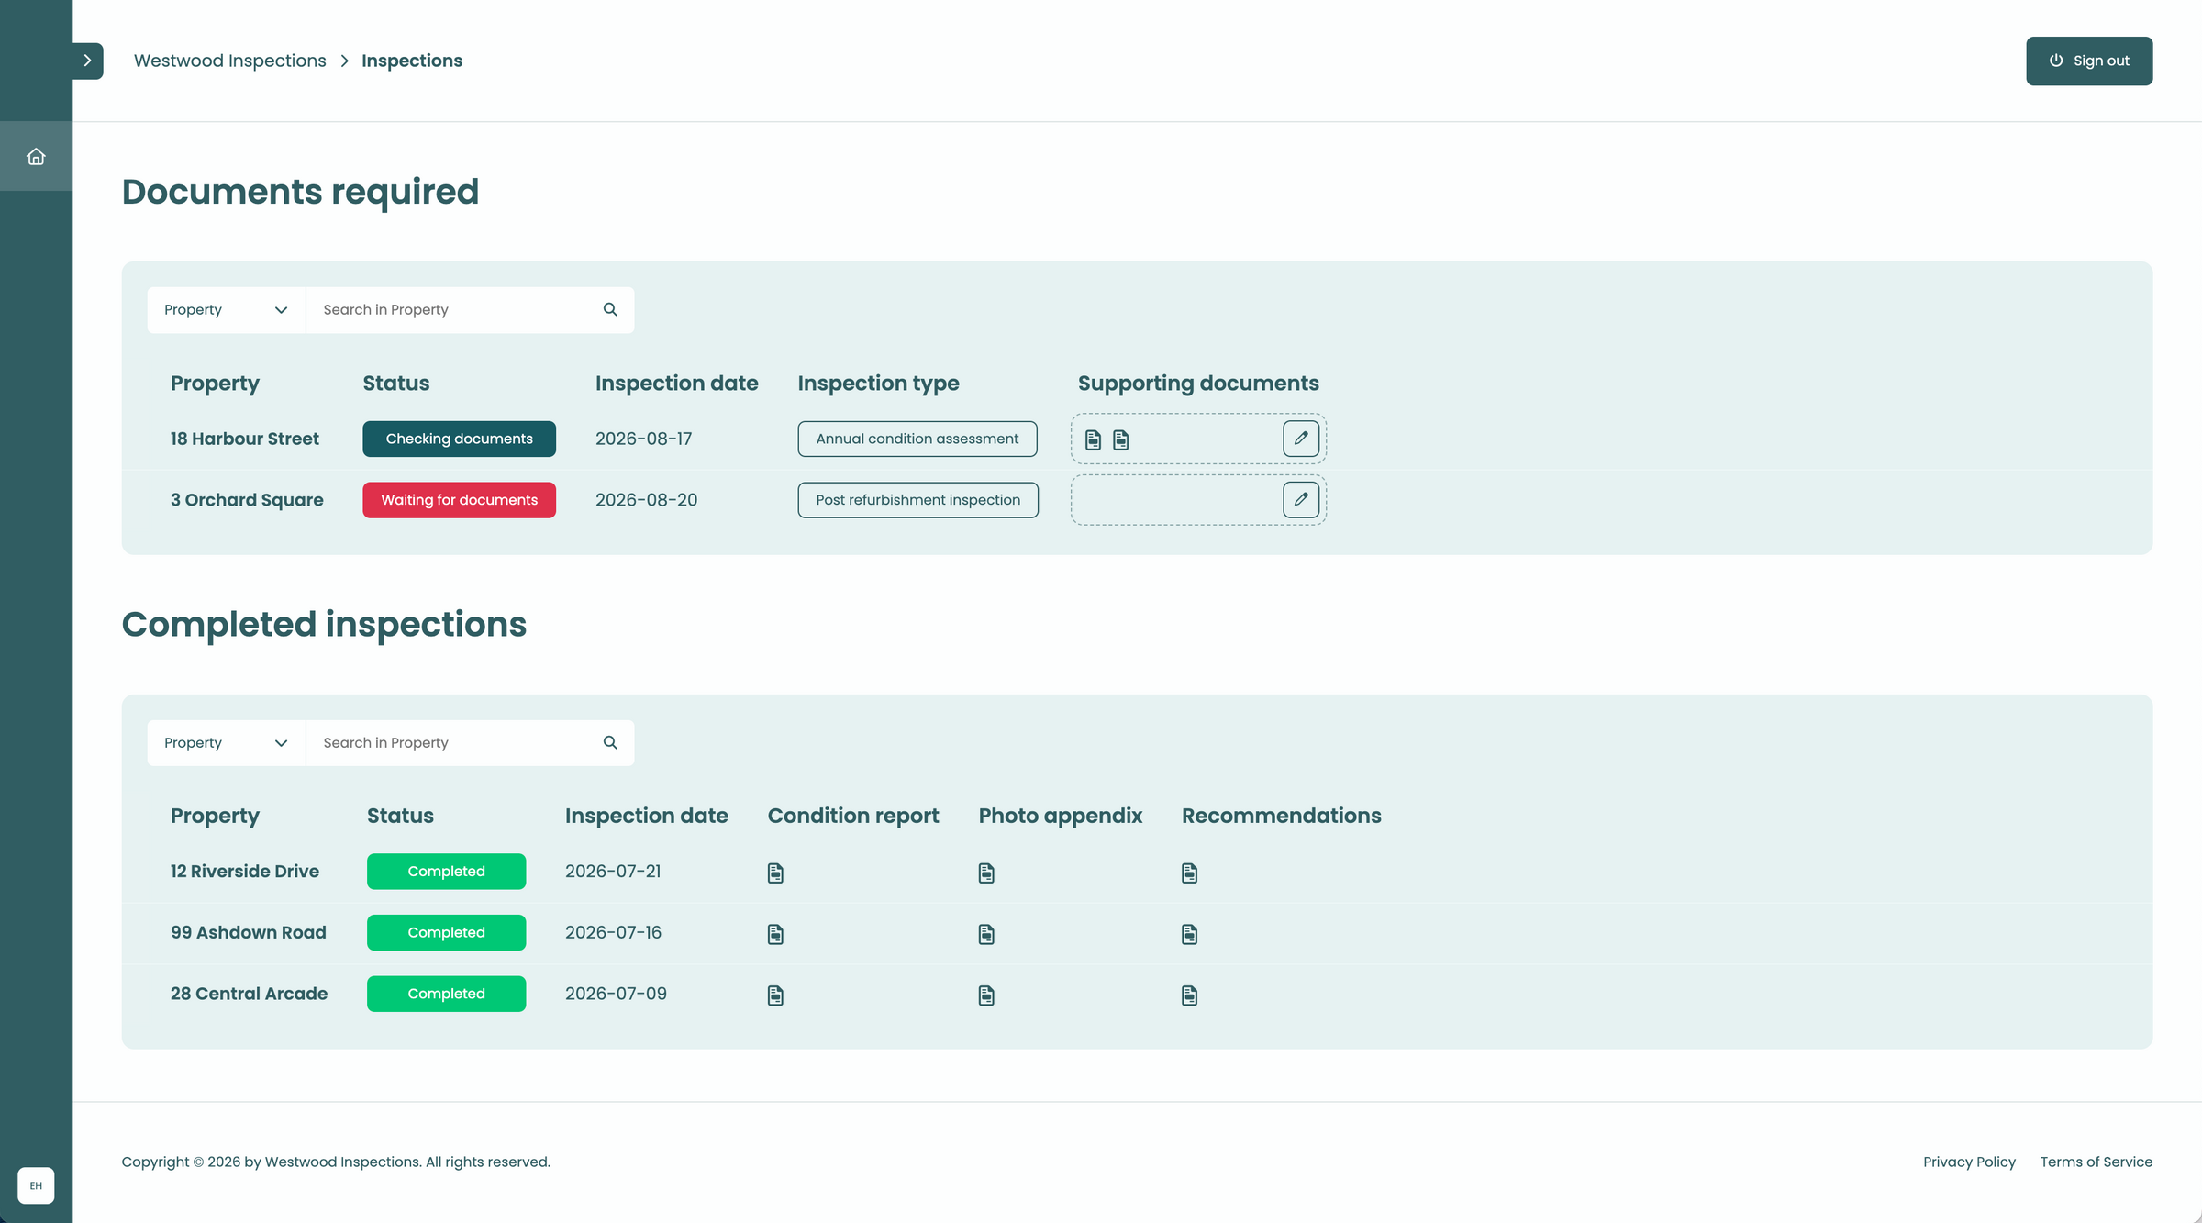Select Post refurbishment inspection tag
Viewport: 2202px width, 1223px height.
click(918, 500)
